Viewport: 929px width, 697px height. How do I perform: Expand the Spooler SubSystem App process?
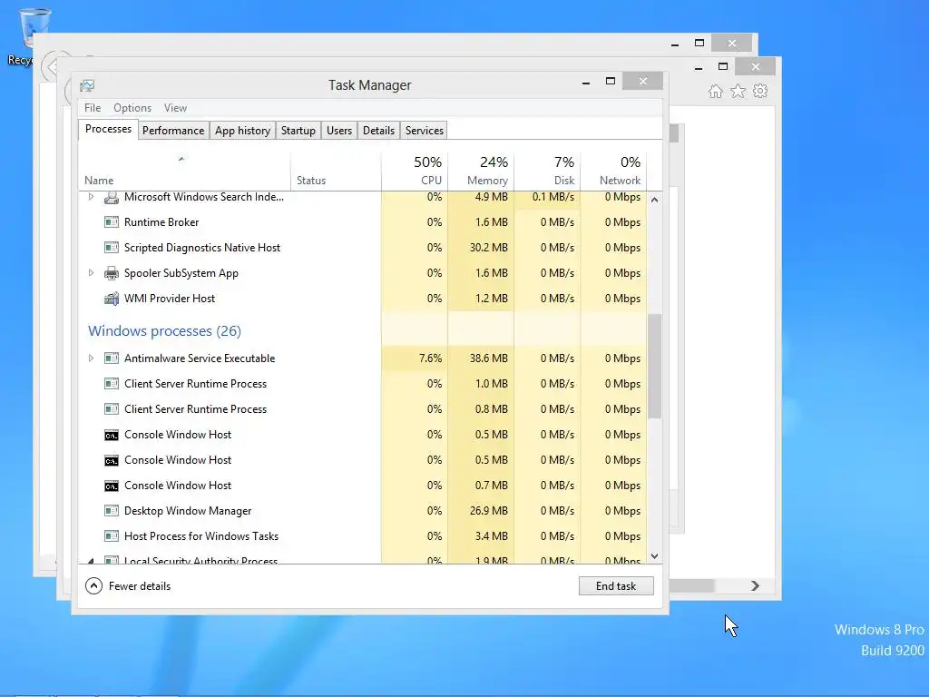coord(91,273)
